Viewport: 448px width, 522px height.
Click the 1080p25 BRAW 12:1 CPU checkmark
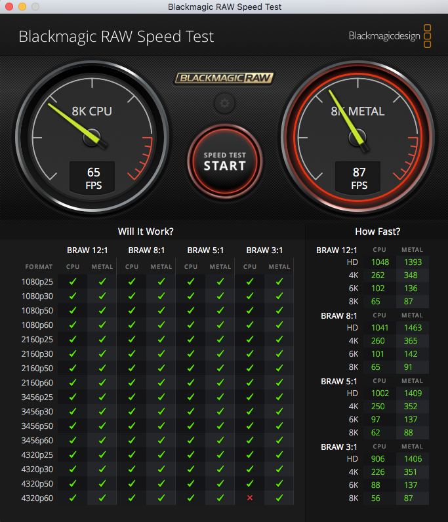(73, 281)
